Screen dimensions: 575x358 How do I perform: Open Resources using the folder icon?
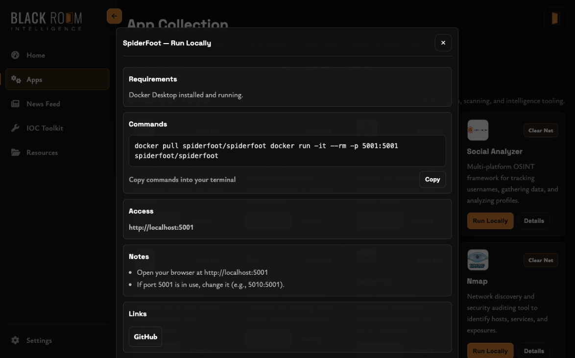(x=15, y=152)
